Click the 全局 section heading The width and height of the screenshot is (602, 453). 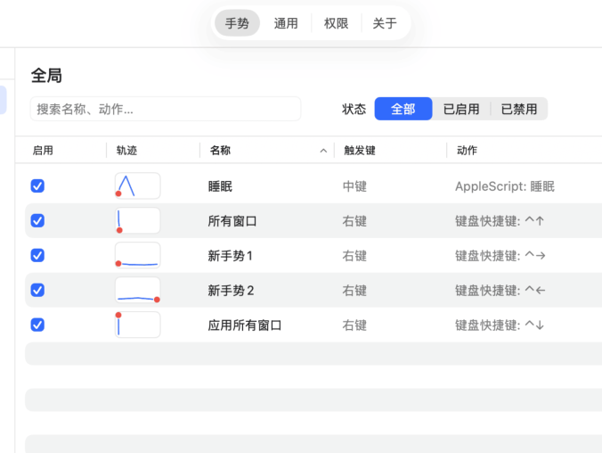[46, 76]
